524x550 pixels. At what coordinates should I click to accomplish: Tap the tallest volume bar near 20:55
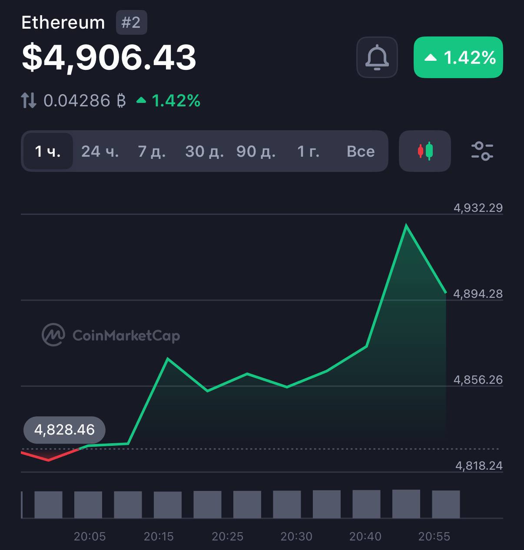coord(406,504)
